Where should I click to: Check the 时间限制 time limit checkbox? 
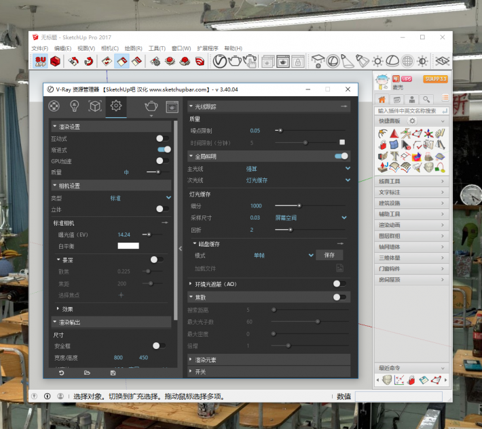(342, 142)
